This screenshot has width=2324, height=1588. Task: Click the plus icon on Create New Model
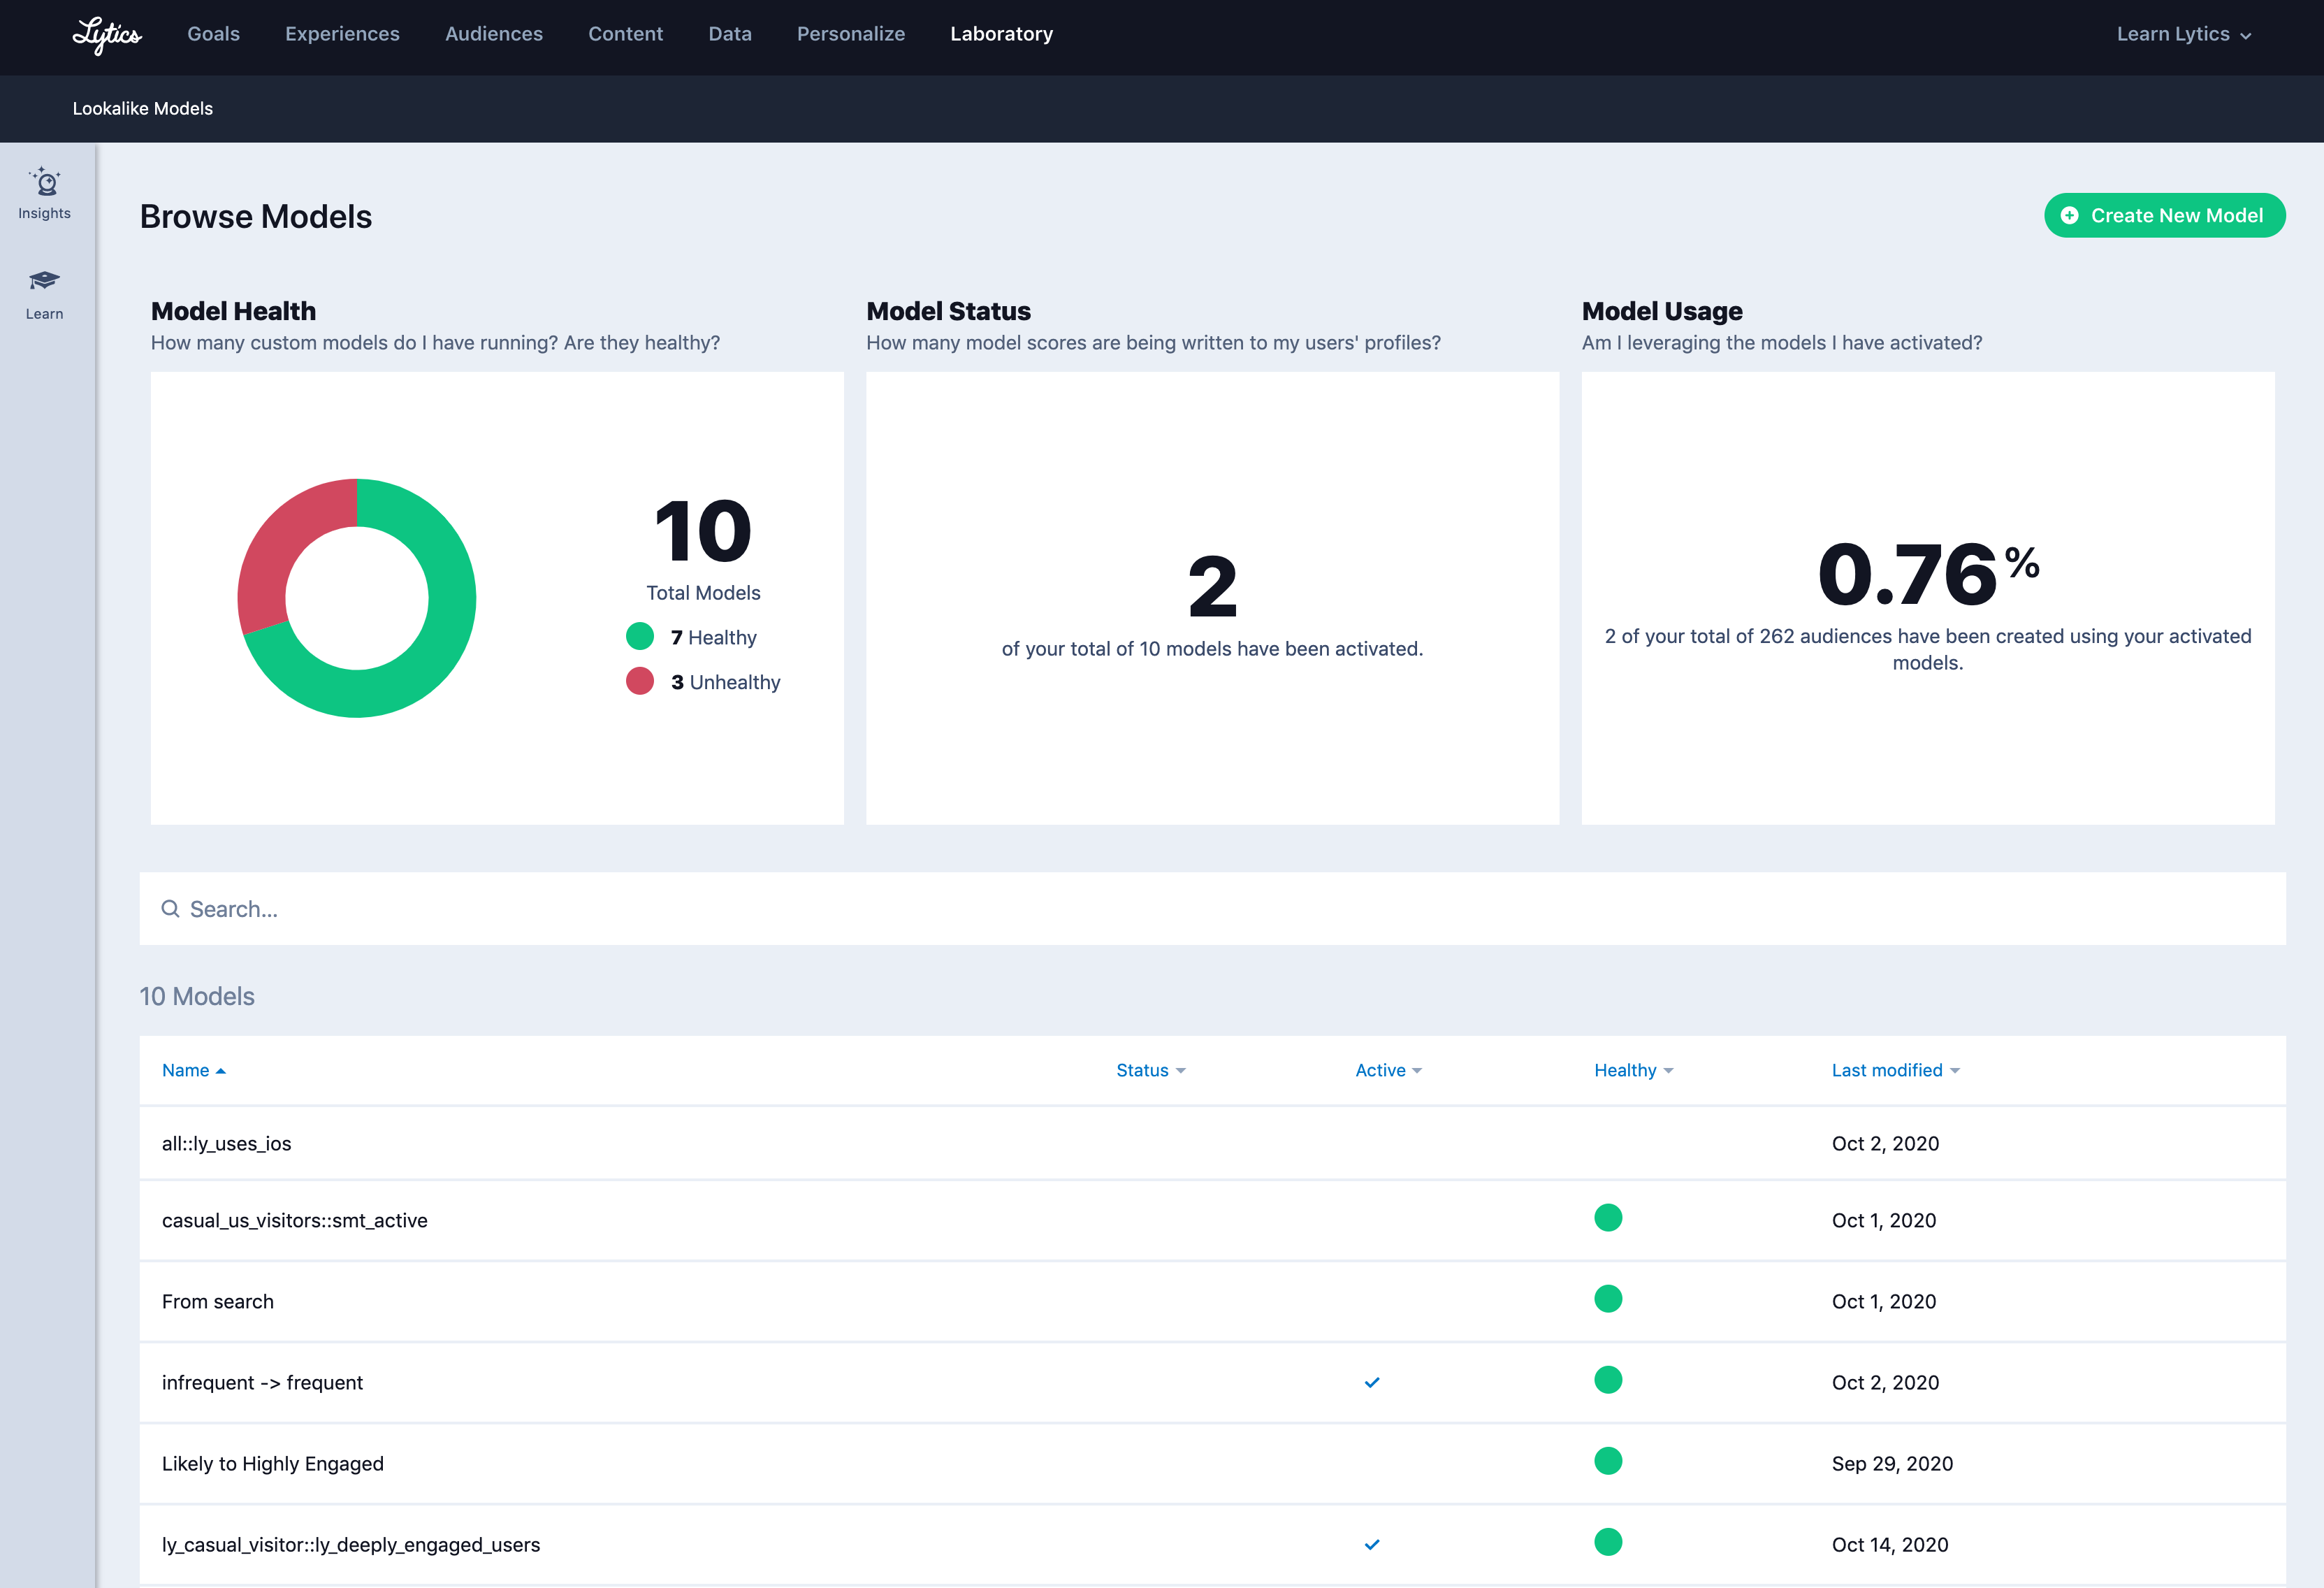pyautogui.click(x=2069, y=216)
